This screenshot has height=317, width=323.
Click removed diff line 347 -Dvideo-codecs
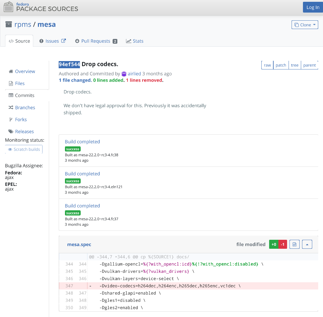coord(189,286)
